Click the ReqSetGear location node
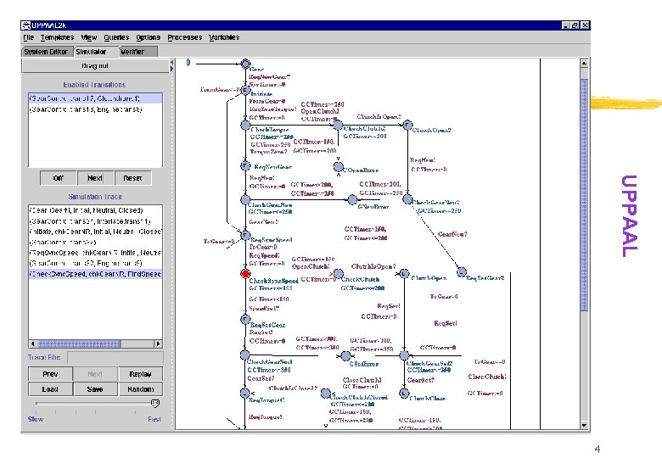 click(x=245, y=319)
